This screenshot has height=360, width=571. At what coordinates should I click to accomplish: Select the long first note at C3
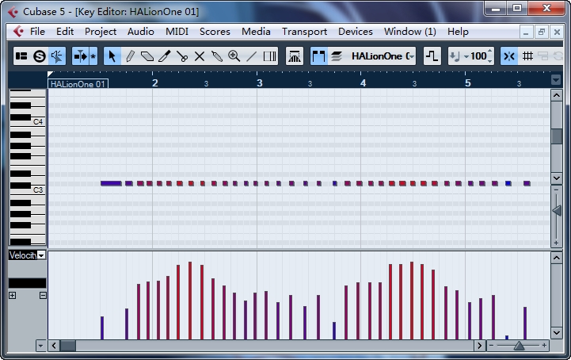(x=111, y=183)
